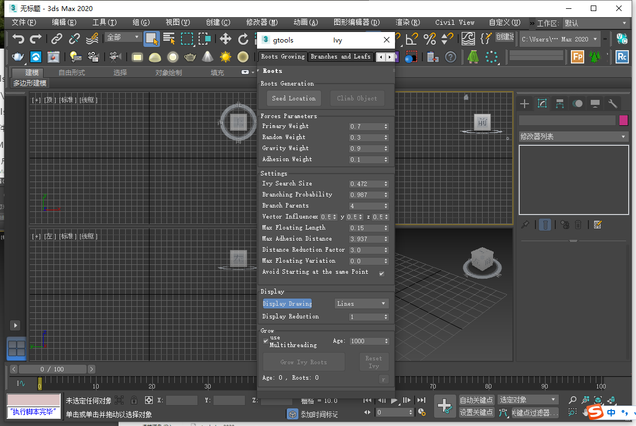Toggle Key Mode icon beside frame field
Screen dimensions: 636x426
pyautogui.click(x=367, y=412)
